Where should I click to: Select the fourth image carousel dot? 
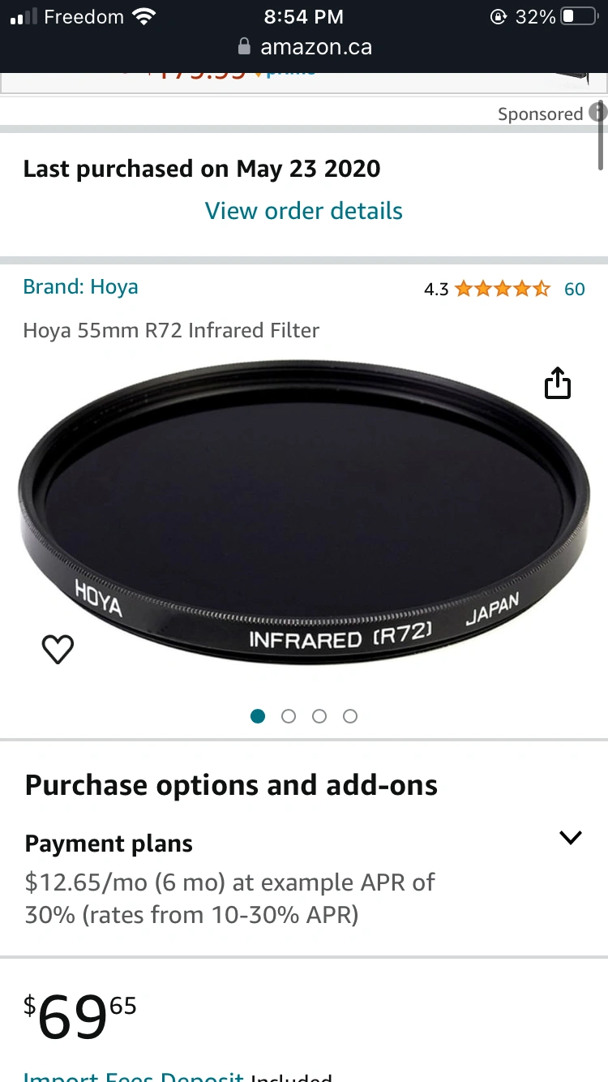(350, 716)
